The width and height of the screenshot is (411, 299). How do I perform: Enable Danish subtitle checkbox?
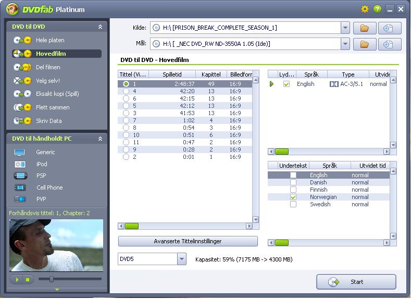coord(293,182)
